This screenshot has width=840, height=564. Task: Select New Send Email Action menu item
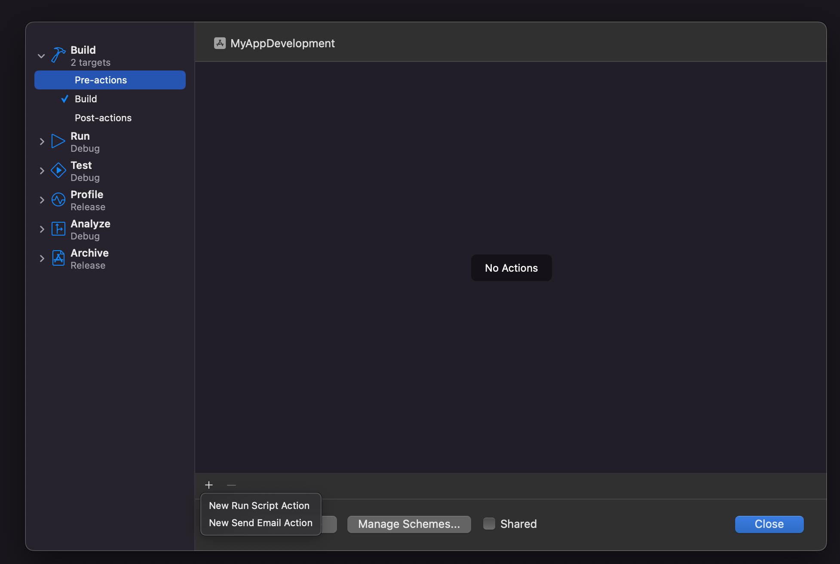pos(261,523)
